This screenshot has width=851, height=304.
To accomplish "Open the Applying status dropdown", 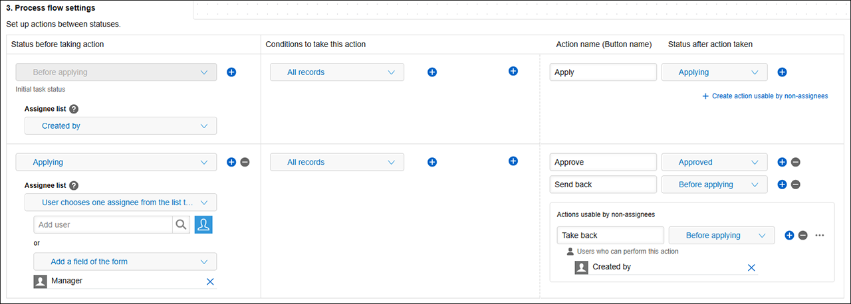I will click(116, 162).
